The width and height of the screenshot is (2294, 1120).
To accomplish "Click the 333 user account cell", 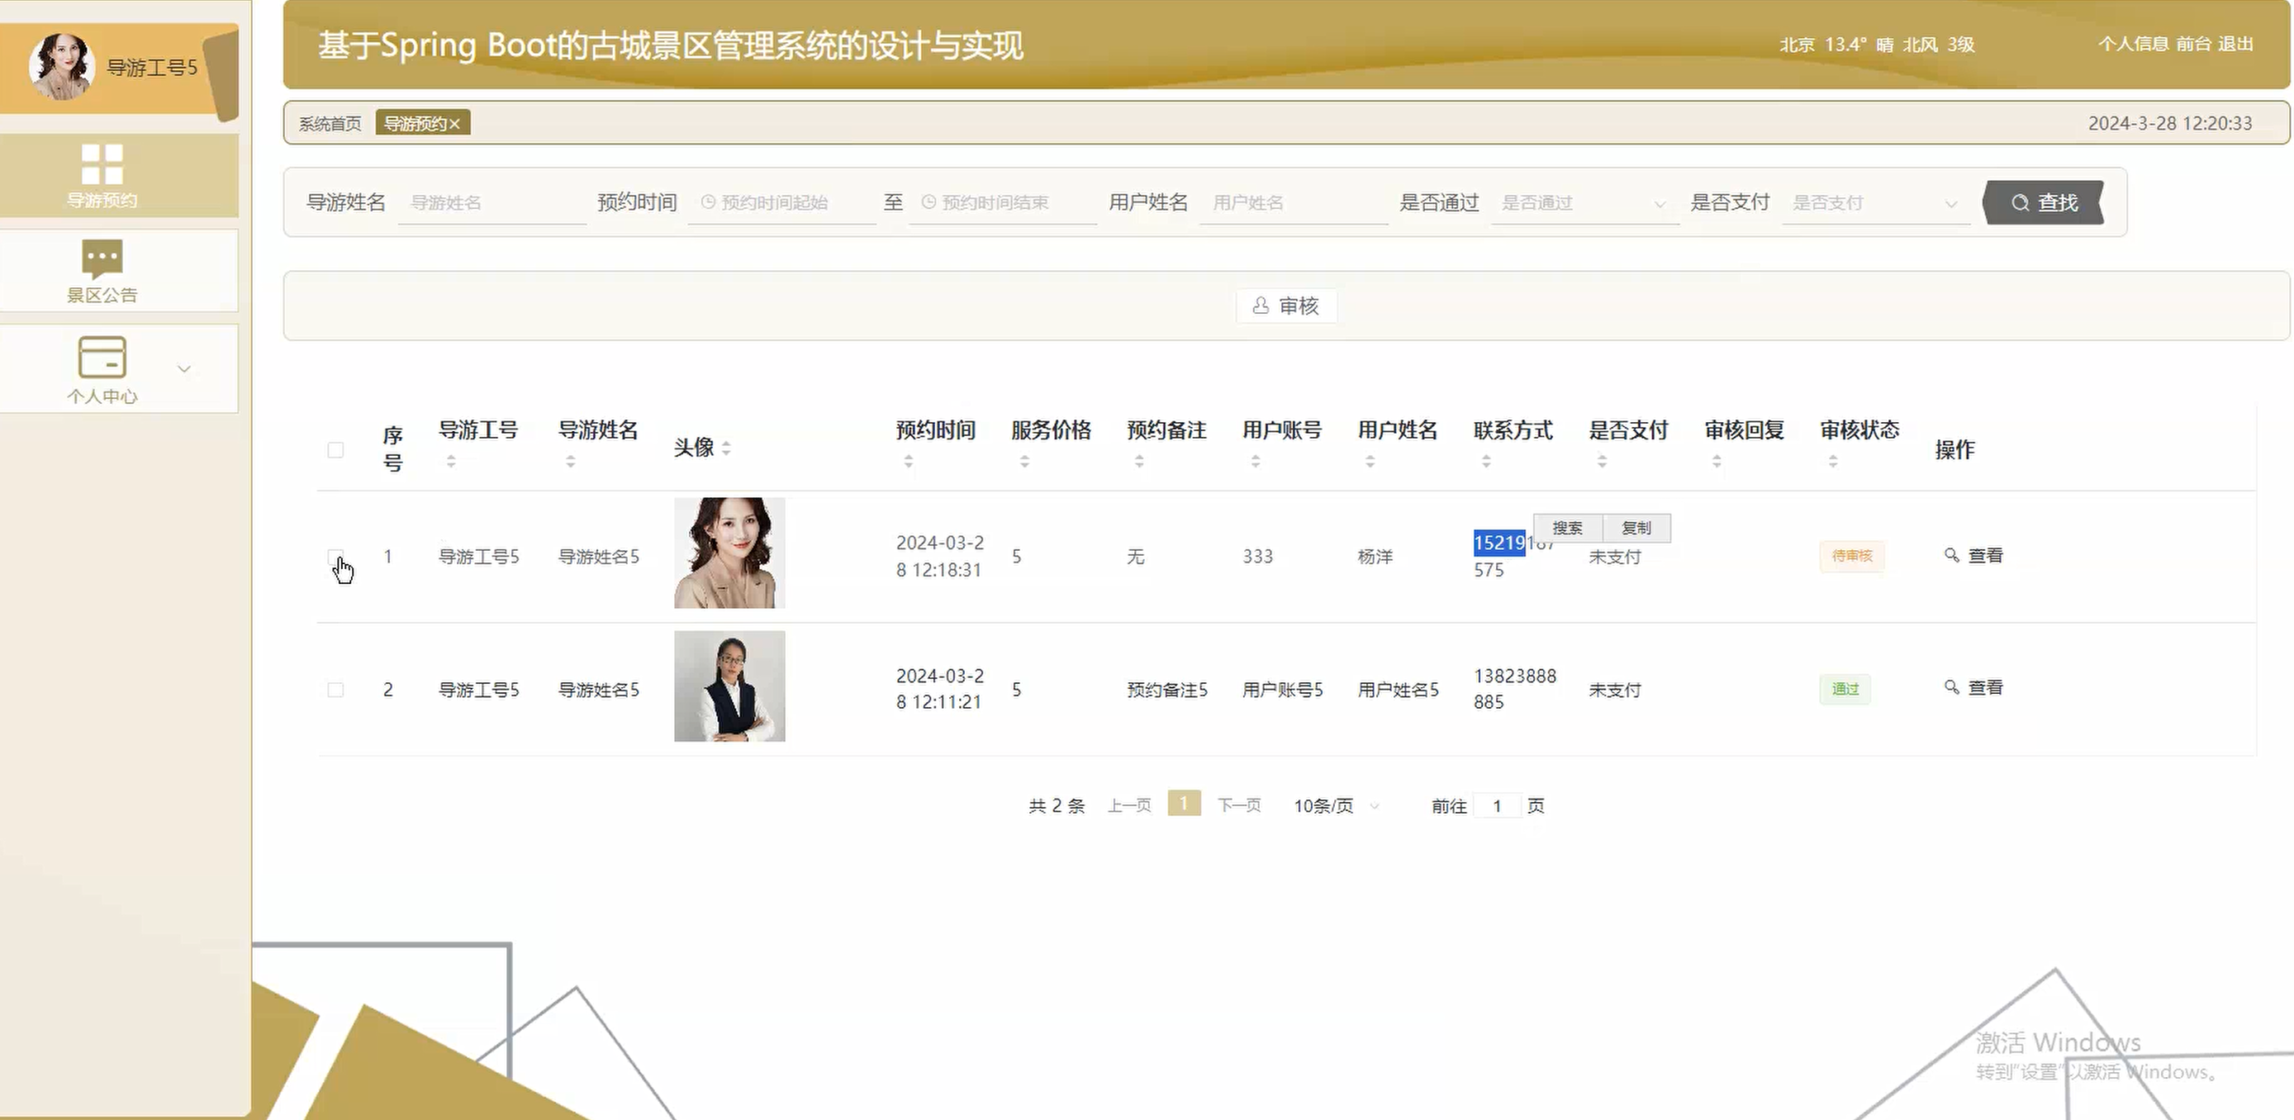I will pos(1257,557).
